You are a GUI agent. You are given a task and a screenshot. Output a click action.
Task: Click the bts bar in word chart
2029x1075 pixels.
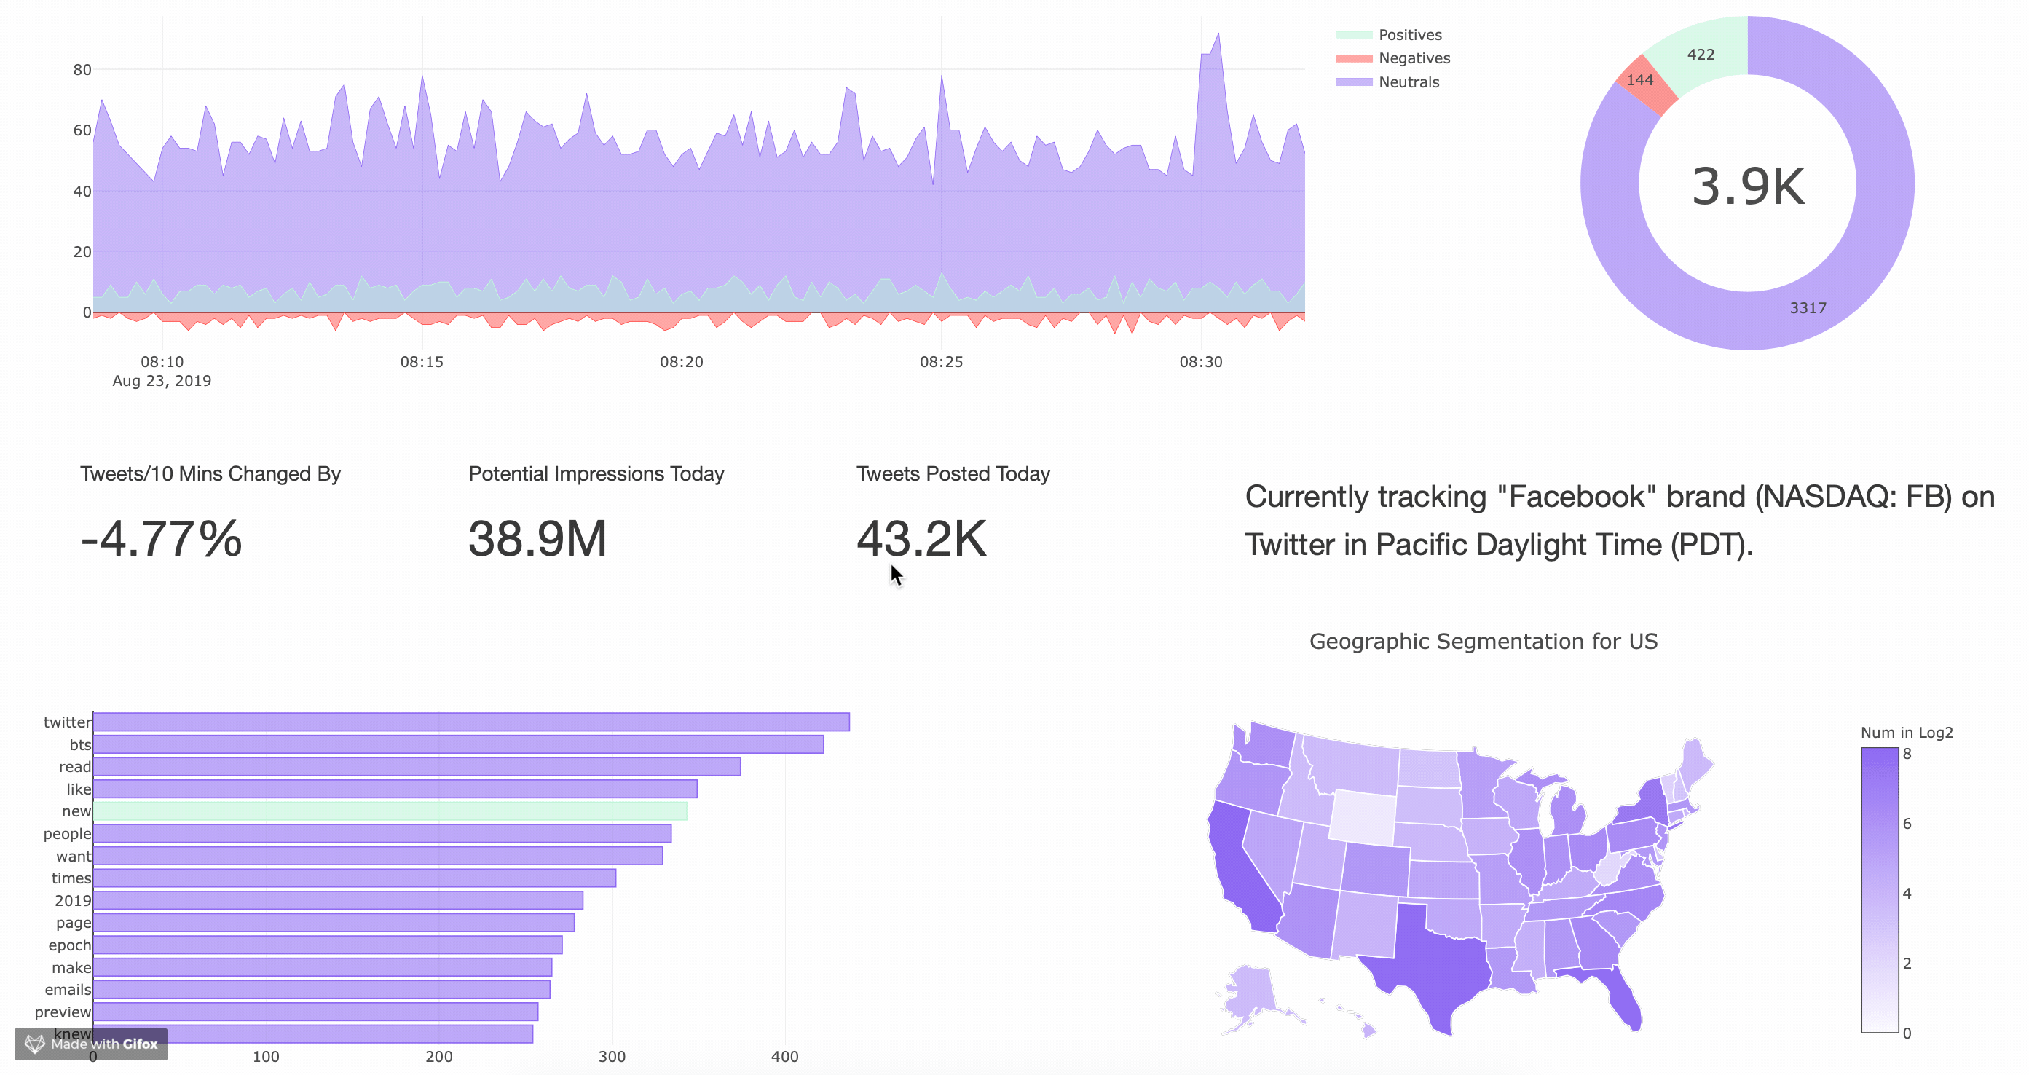click(x=458, y=744)
